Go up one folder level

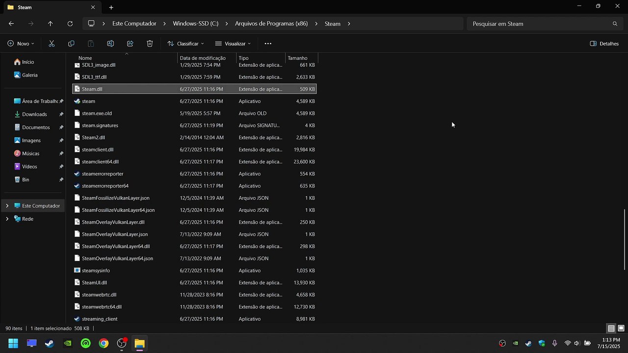pos(51,24)
